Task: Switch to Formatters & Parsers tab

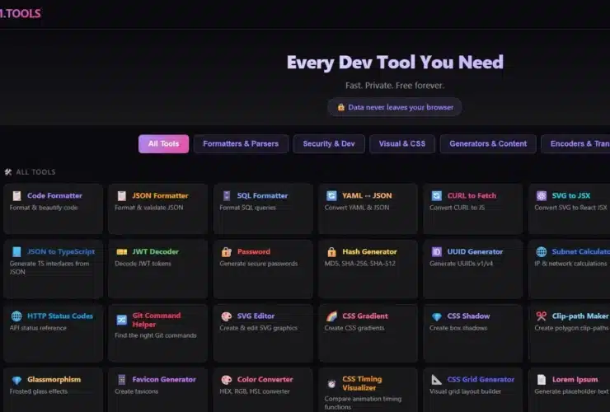Action: point(241,143)
